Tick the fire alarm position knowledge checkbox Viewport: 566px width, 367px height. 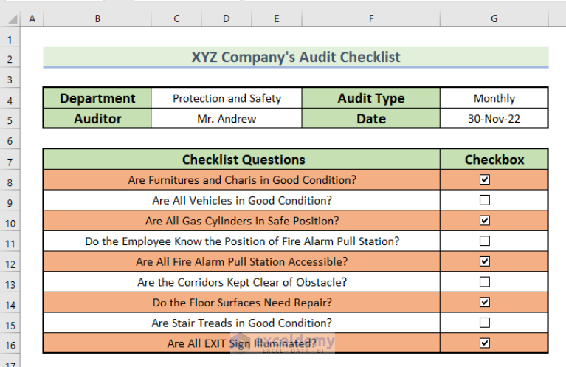(x=485, y=241)
